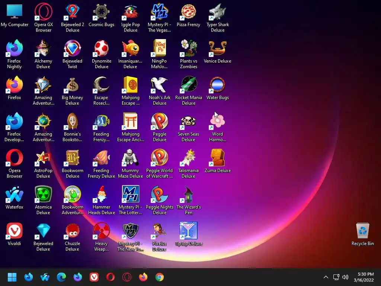Select Mystery PI The Lottery shortcut
381x286 pixels.
point(131,194)
